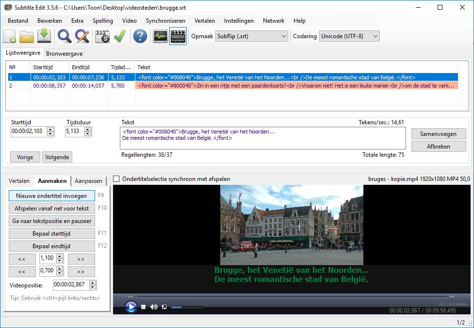The image size is (474, 328).
Task: Enable Ondertitelselectie synchroon met afspelen checkbox
Action: click(116, 179)
